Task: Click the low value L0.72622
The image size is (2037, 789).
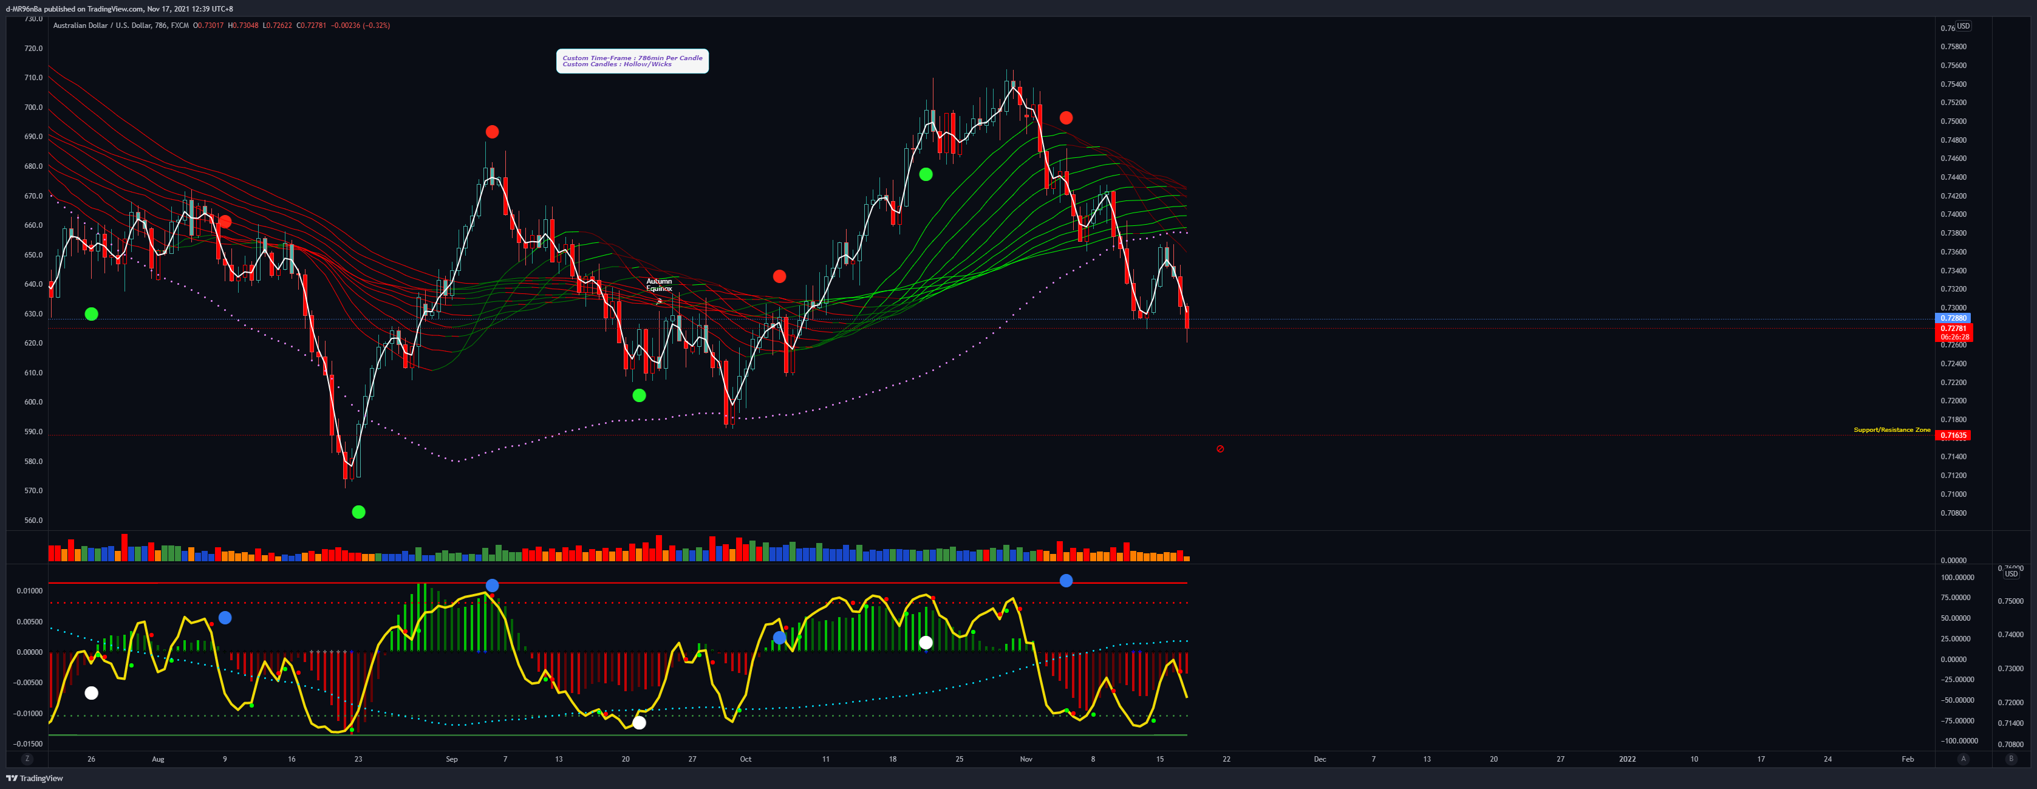Action: [278, 26]
